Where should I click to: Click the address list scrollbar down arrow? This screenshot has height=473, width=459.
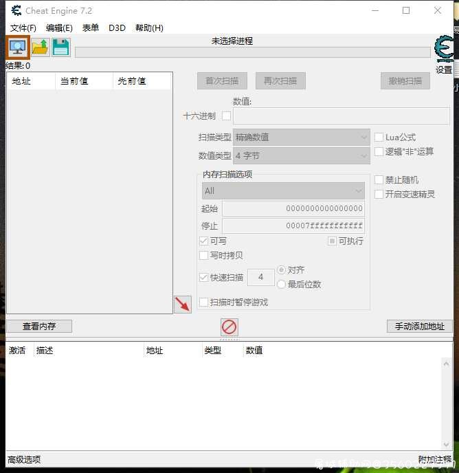pyautogui.click(x=446, y=444)
